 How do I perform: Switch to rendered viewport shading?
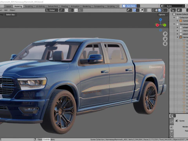(163, 10)
